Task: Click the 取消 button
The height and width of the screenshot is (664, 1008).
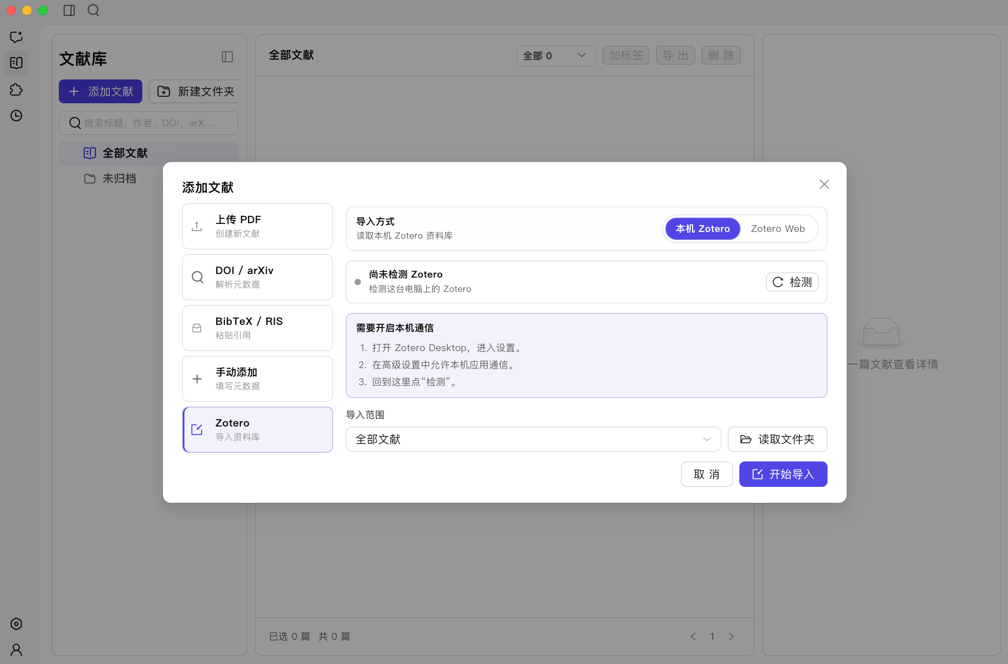Action: point(706,474)
